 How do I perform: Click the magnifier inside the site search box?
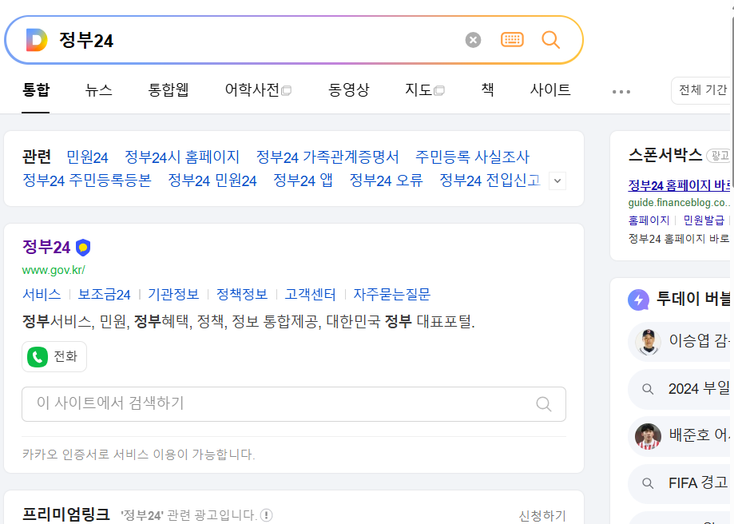click(544, 404)
